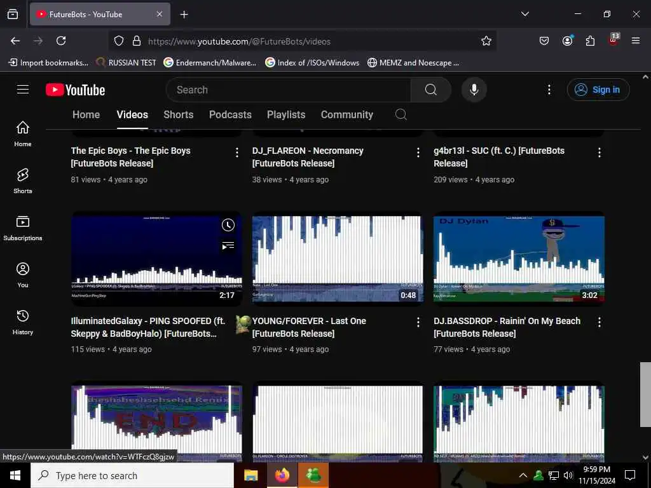
Task: Open The Epic Boys video title
Action: [130, 157]
